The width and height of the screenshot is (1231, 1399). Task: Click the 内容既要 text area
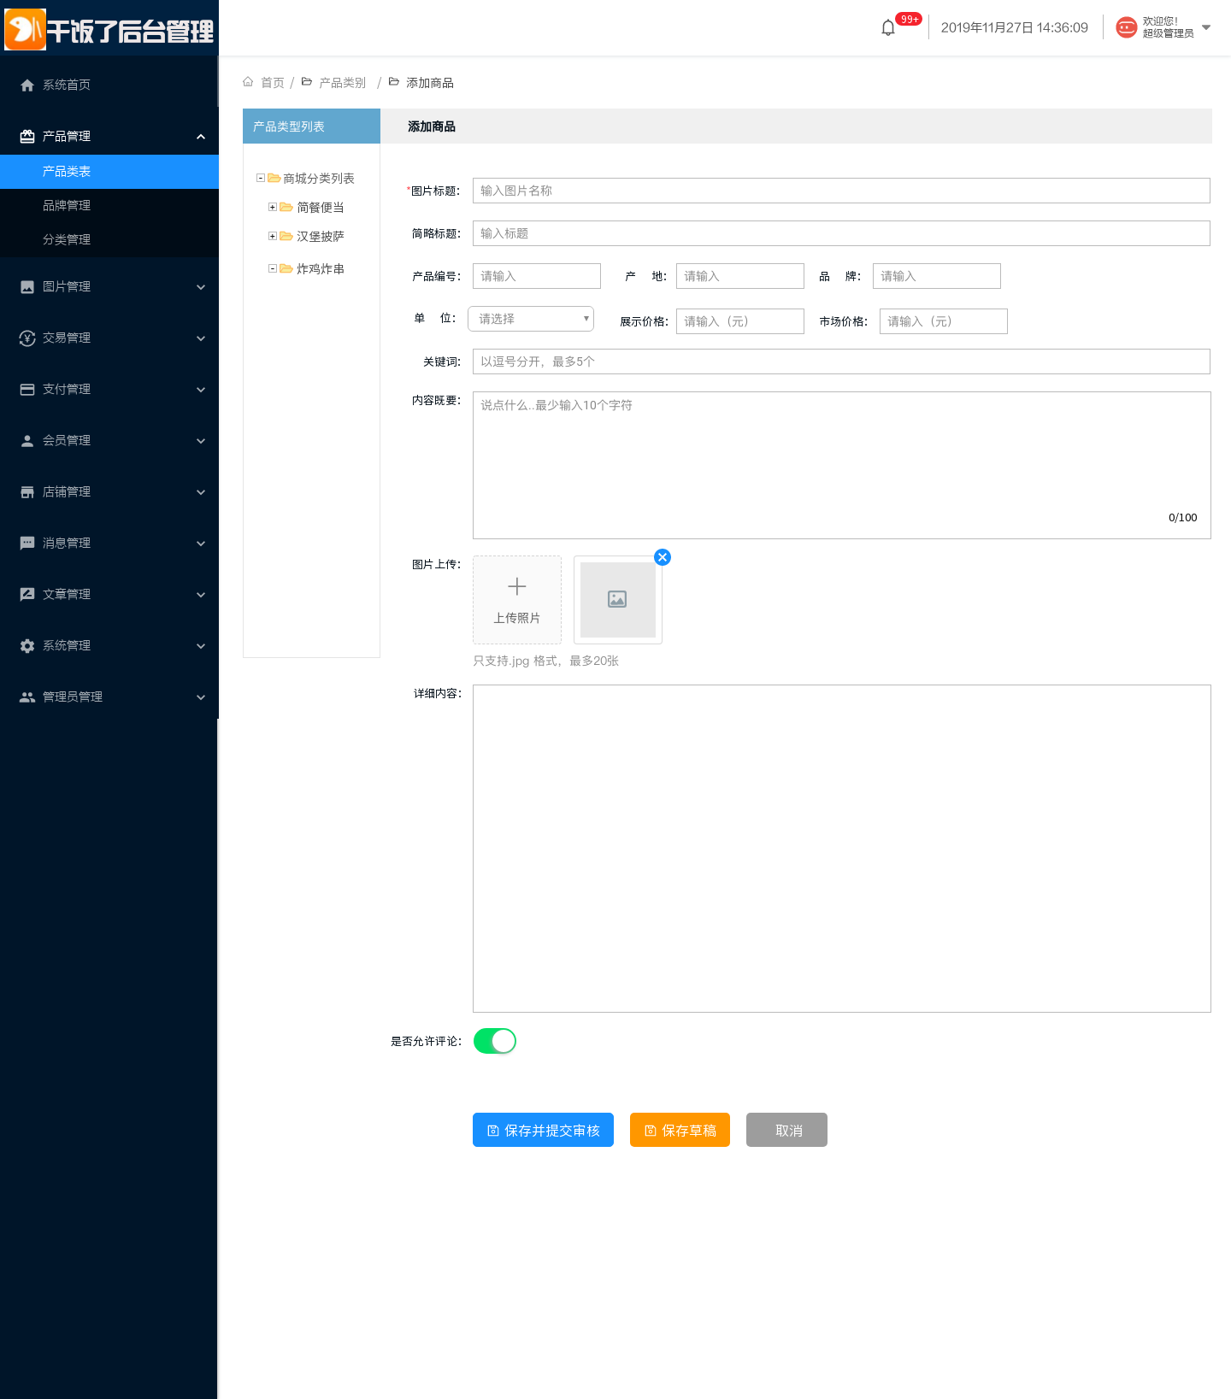842,465
